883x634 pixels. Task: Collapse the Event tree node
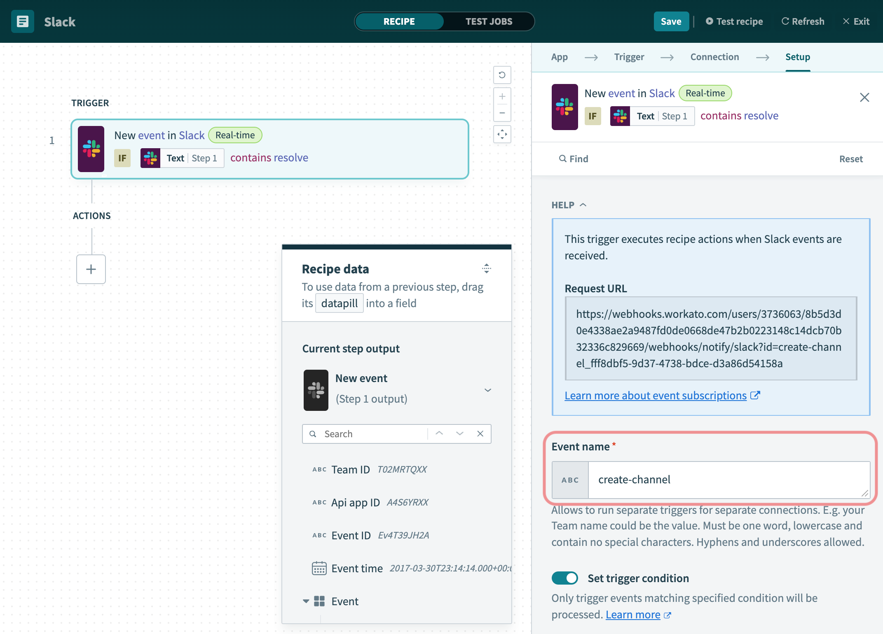(x=306, y=601)
